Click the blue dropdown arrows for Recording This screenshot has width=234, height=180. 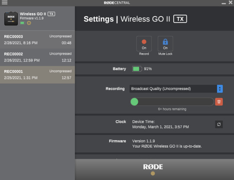[220, 89]
